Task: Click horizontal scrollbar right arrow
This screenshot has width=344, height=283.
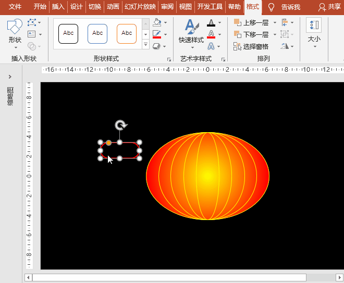Action: pyautogui.click(x=339, y=278)
